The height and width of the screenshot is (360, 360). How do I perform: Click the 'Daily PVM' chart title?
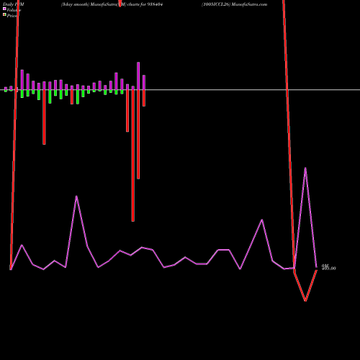[14, 4]
